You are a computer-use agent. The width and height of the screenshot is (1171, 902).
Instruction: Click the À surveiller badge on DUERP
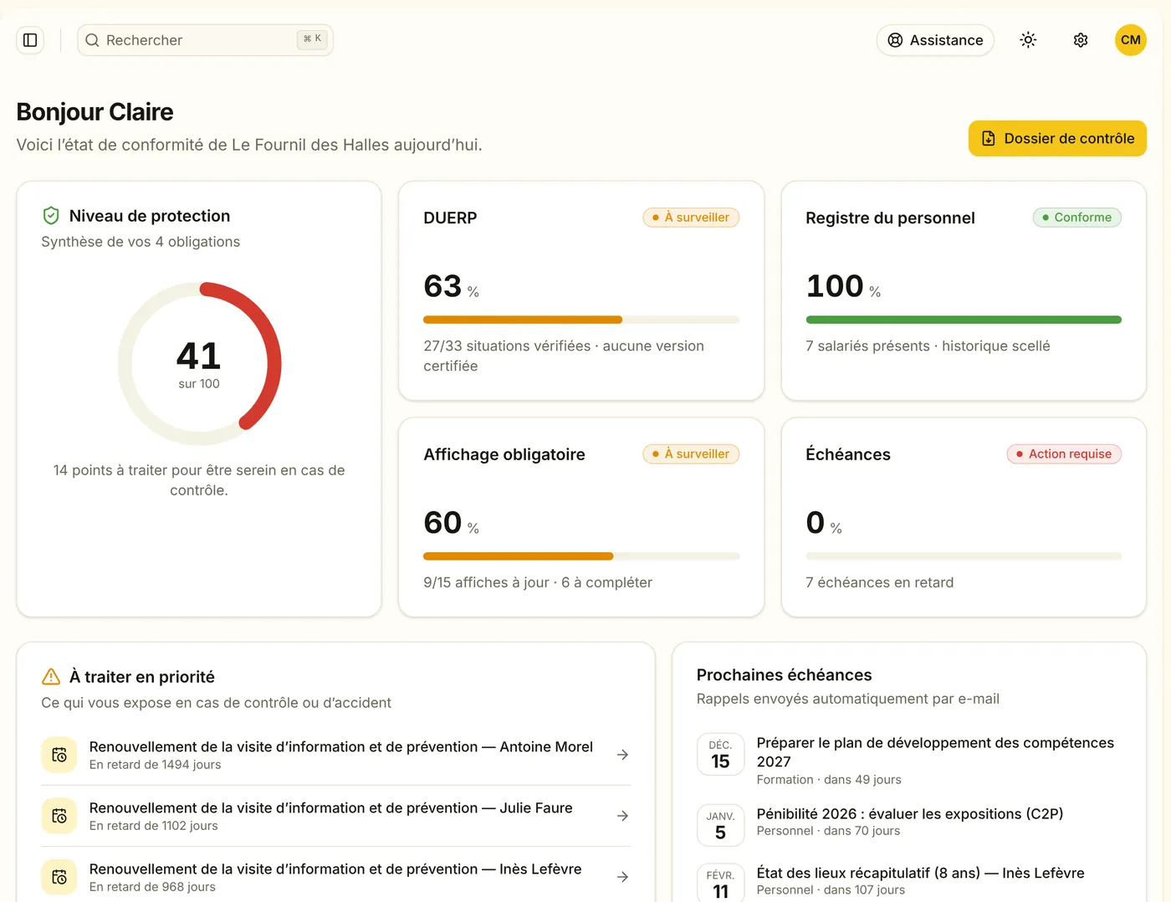pyautogui.click(x=691, y=218)
